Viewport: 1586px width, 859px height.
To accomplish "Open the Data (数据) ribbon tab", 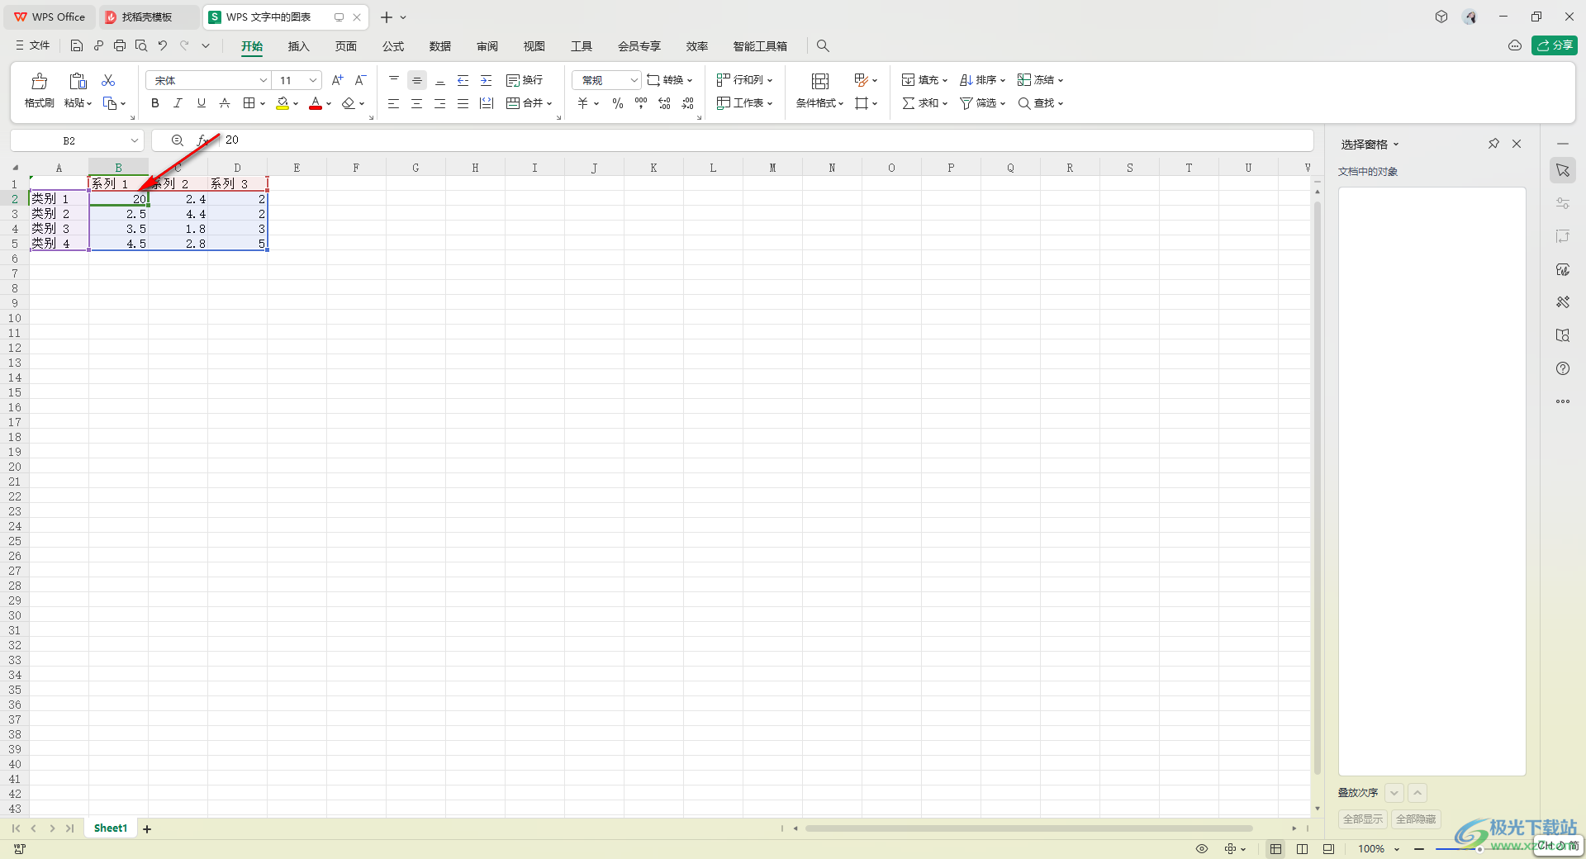I will pos(440,46).
